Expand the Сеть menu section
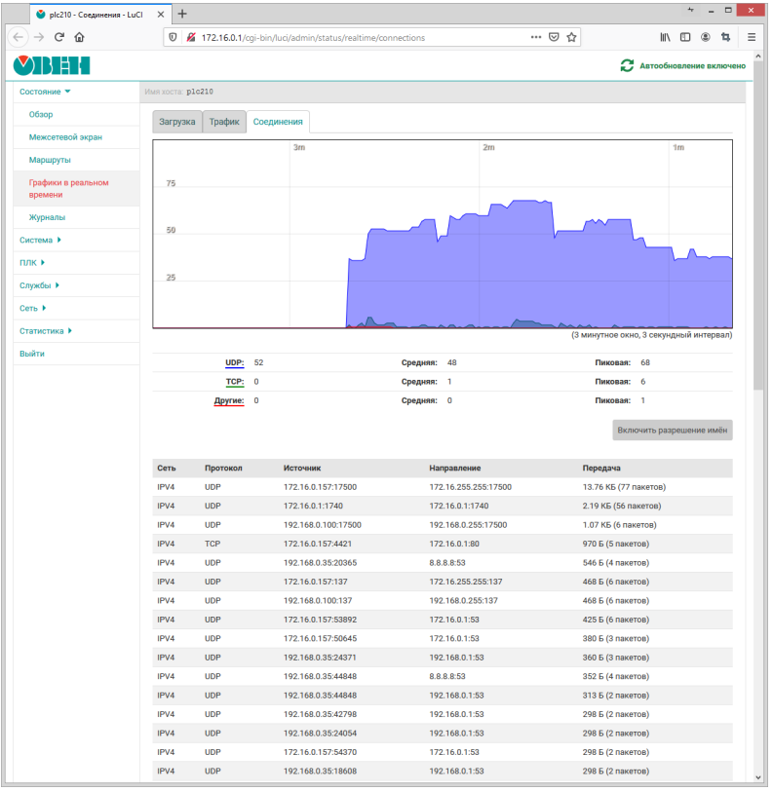This screenshot has height=791, width=773. point(35,308)
